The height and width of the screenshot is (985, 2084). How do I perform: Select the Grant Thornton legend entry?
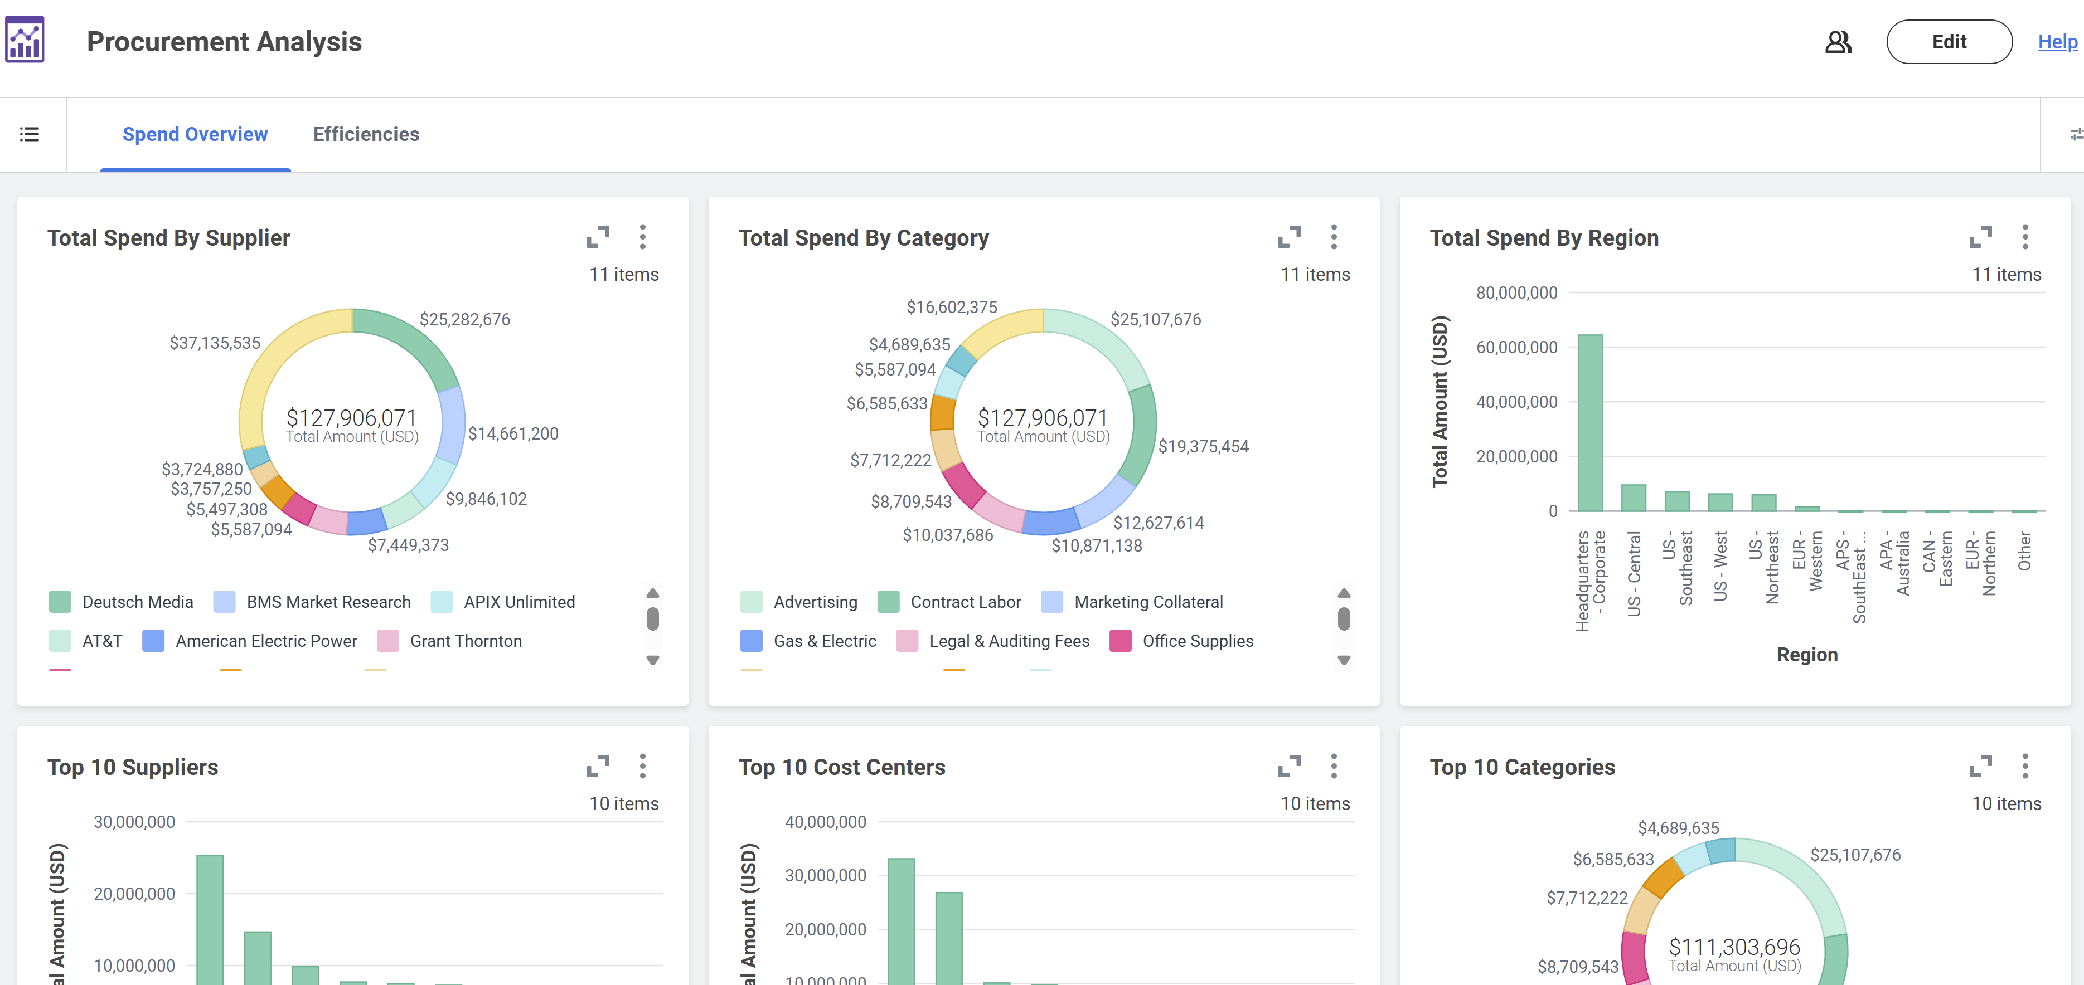tap(449, 641)
